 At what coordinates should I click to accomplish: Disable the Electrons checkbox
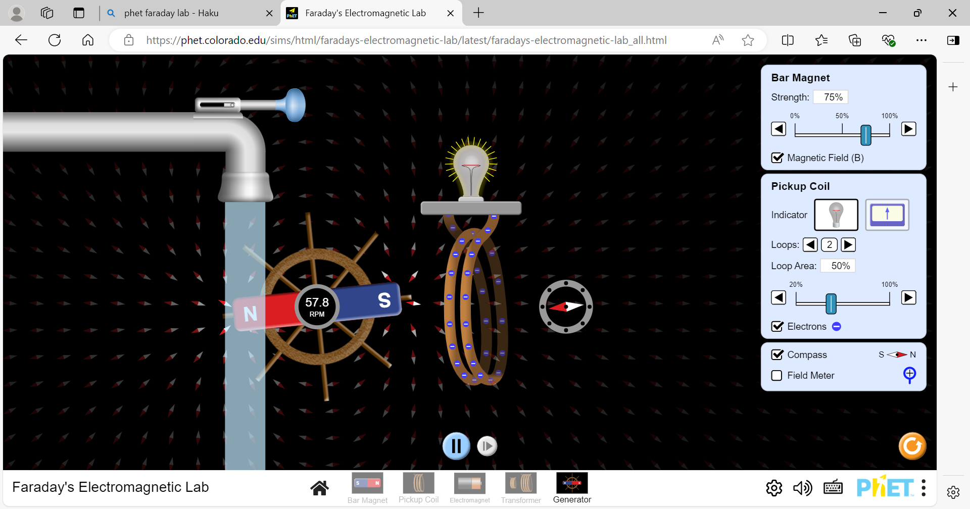point(778,327)
